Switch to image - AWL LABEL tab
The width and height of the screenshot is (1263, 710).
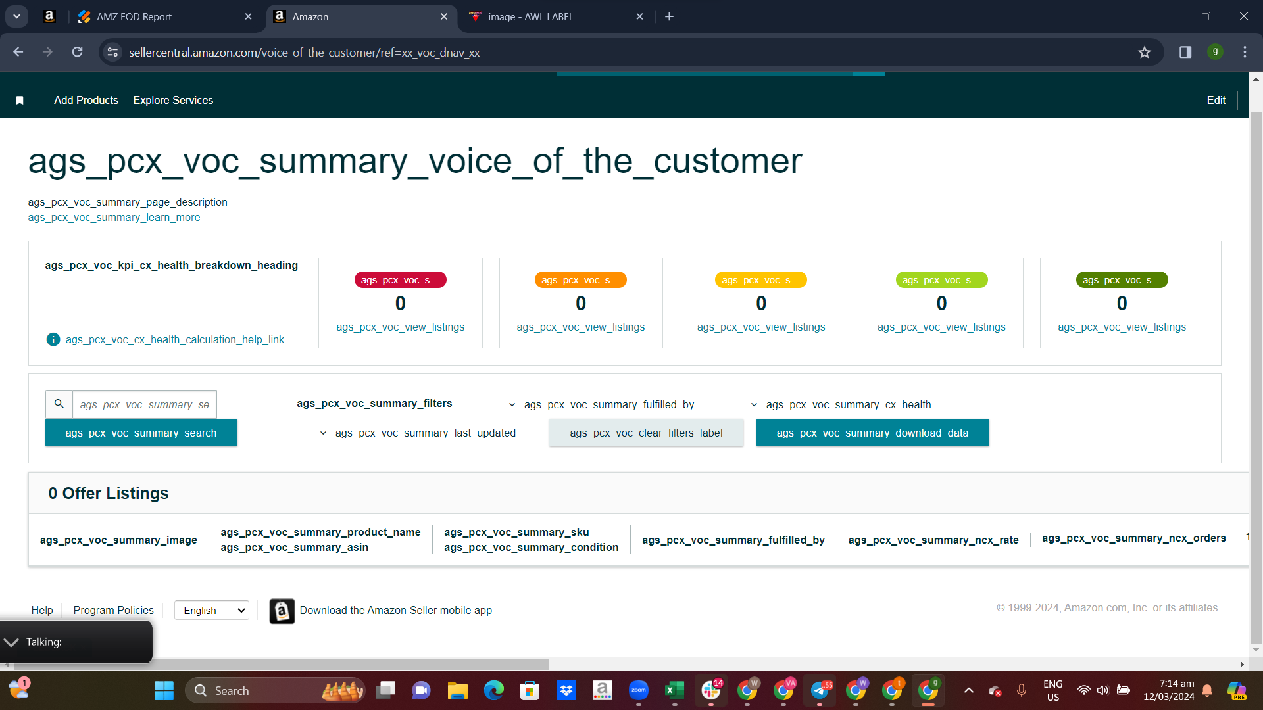click(x=557, y=16)
